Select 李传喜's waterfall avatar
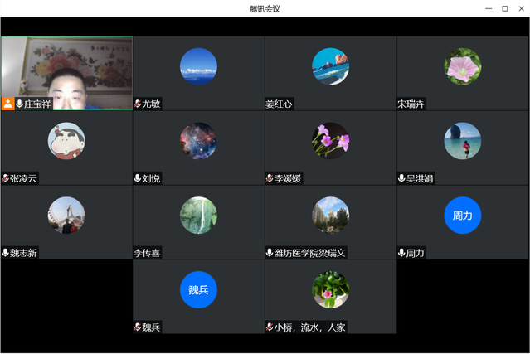Screen dimensions: 530x354 click(198, 215)
